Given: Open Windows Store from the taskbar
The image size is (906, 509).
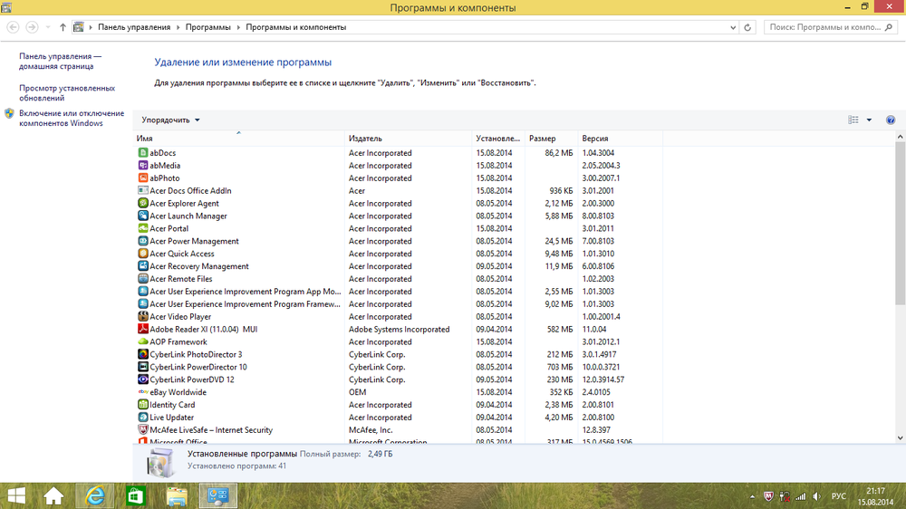Looking at the screenshot, I should (x=136, y=495).
